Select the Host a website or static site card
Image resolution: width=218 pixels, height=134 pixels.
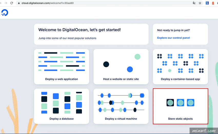coord(121,67)
